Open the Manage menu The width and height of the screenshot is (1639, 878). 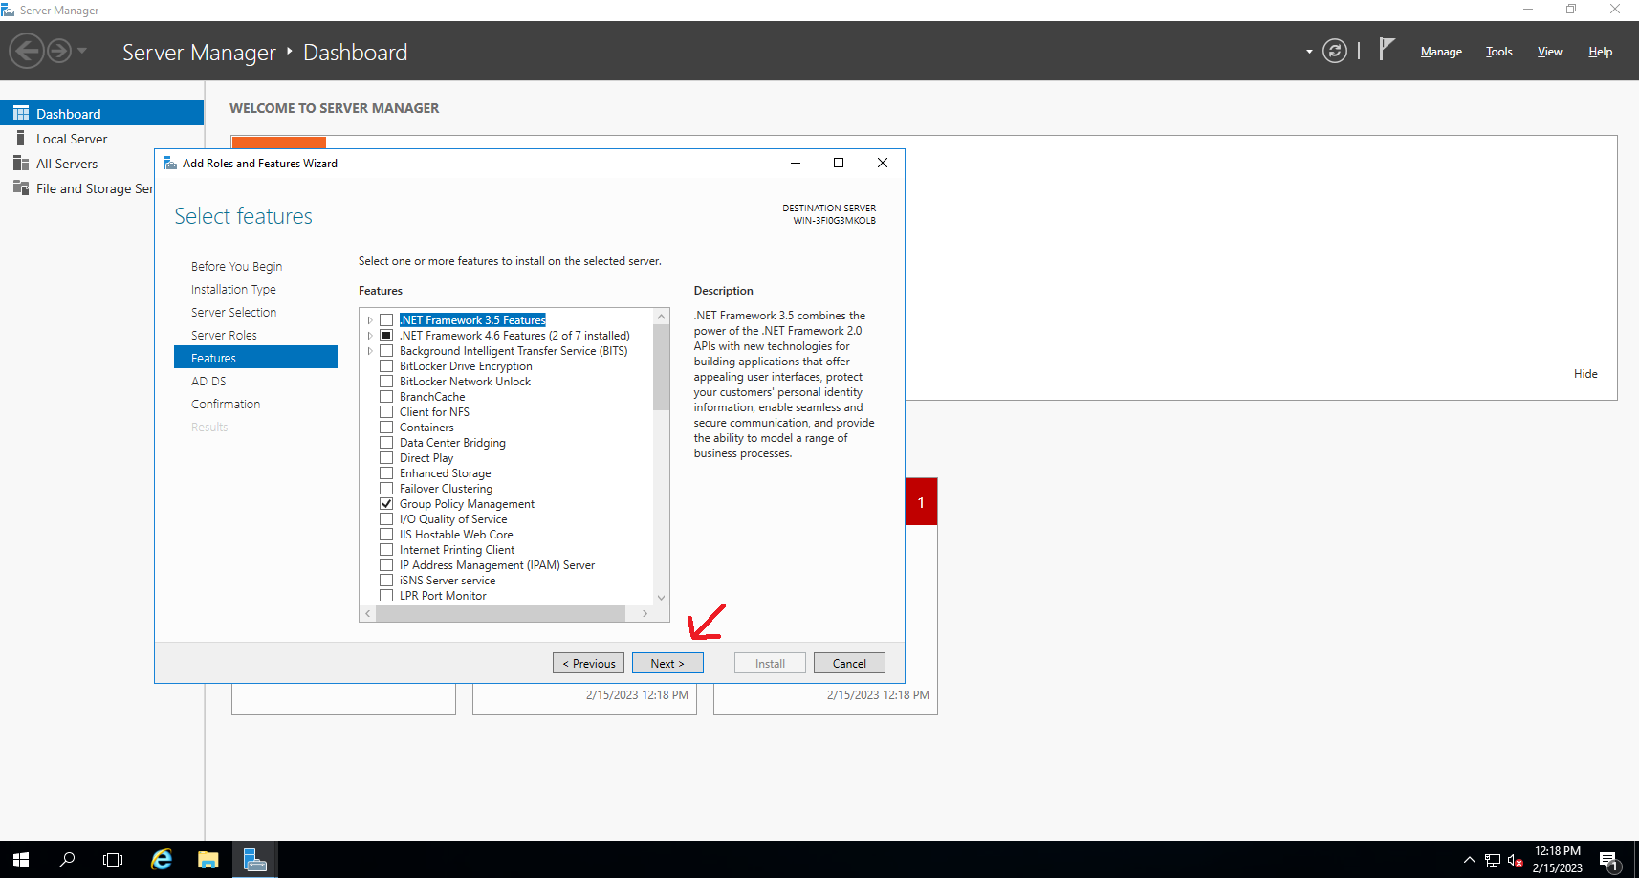tap(1441, 52)
